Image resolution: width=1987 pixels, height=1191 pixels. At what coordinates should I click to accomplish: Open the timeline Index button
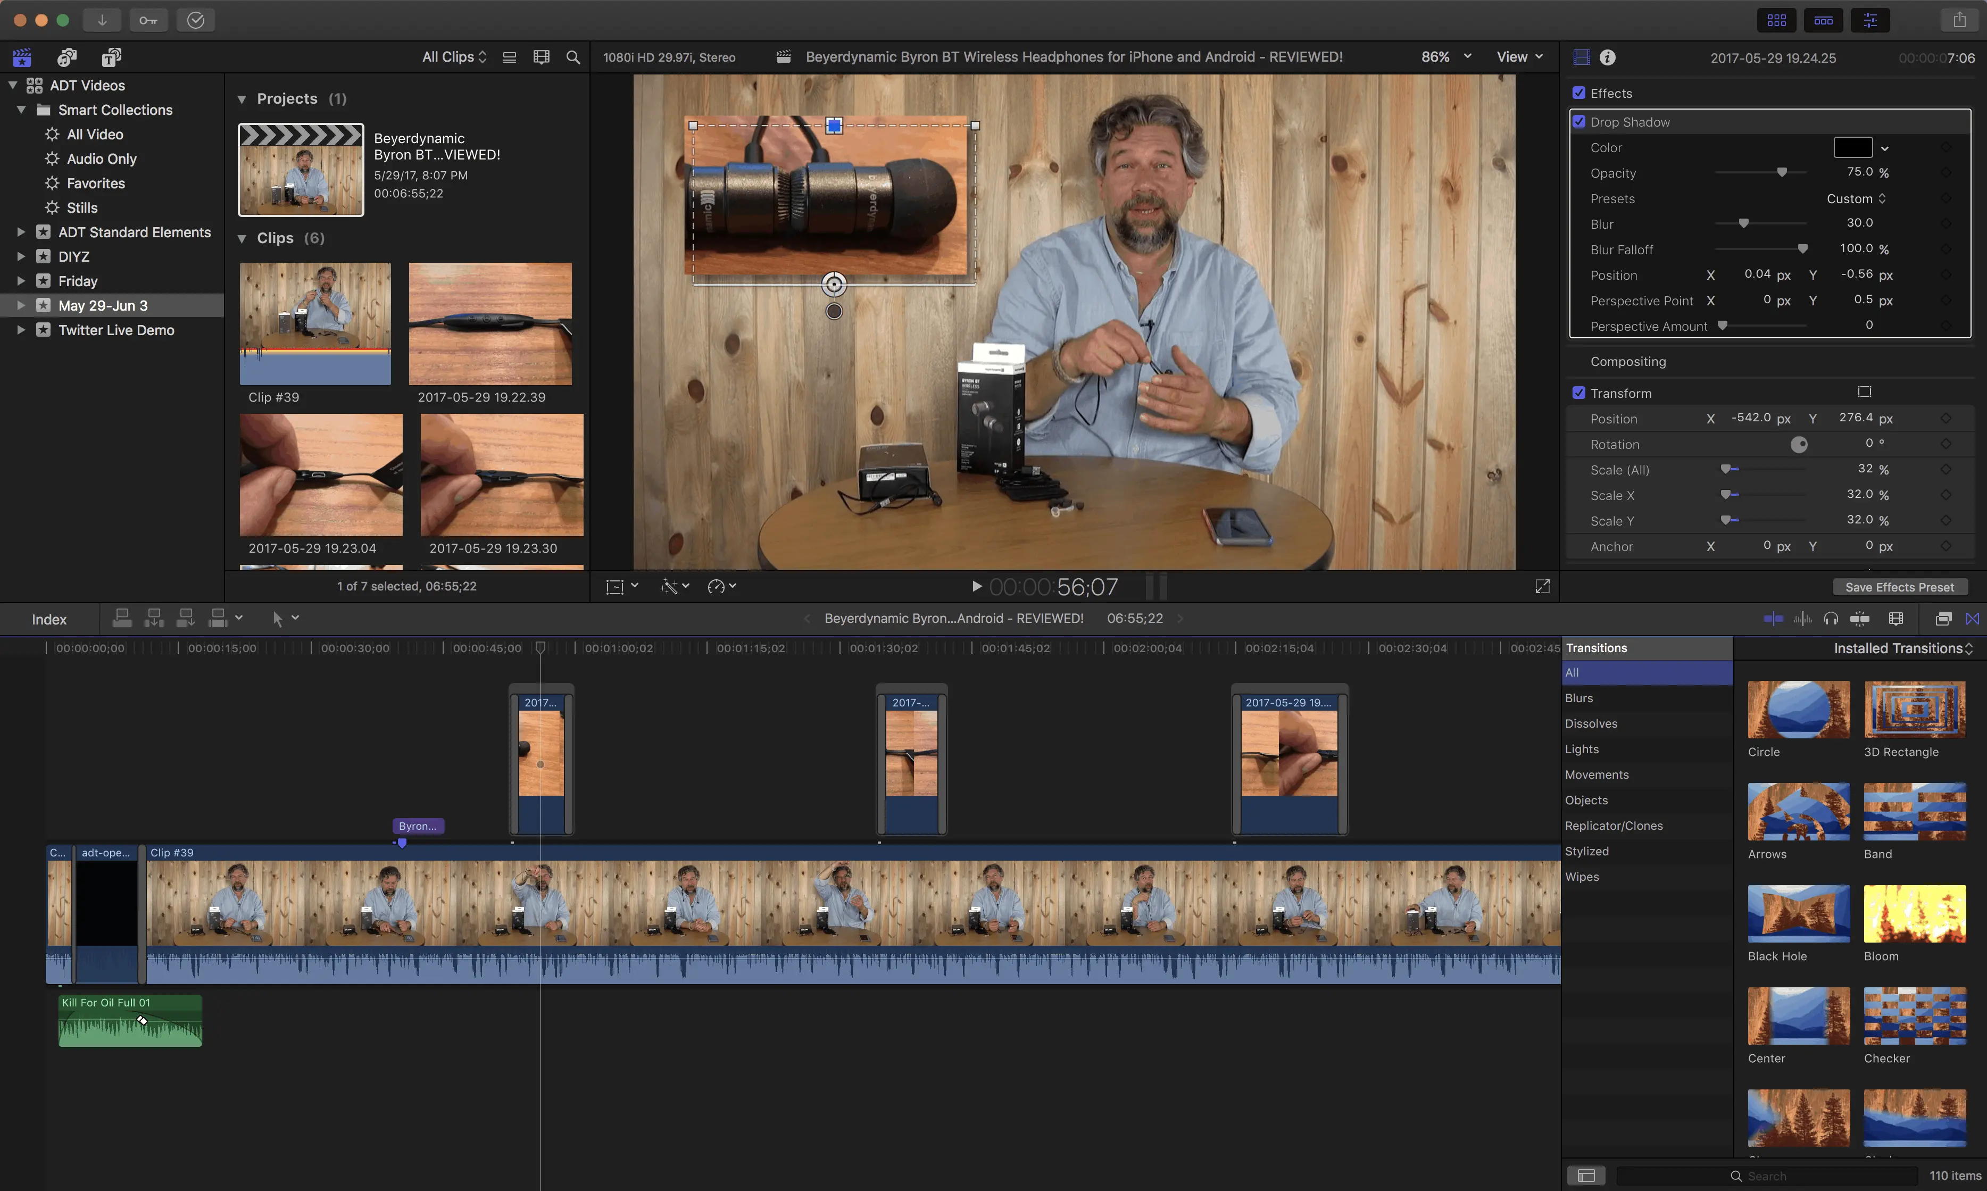coord(49,619)
